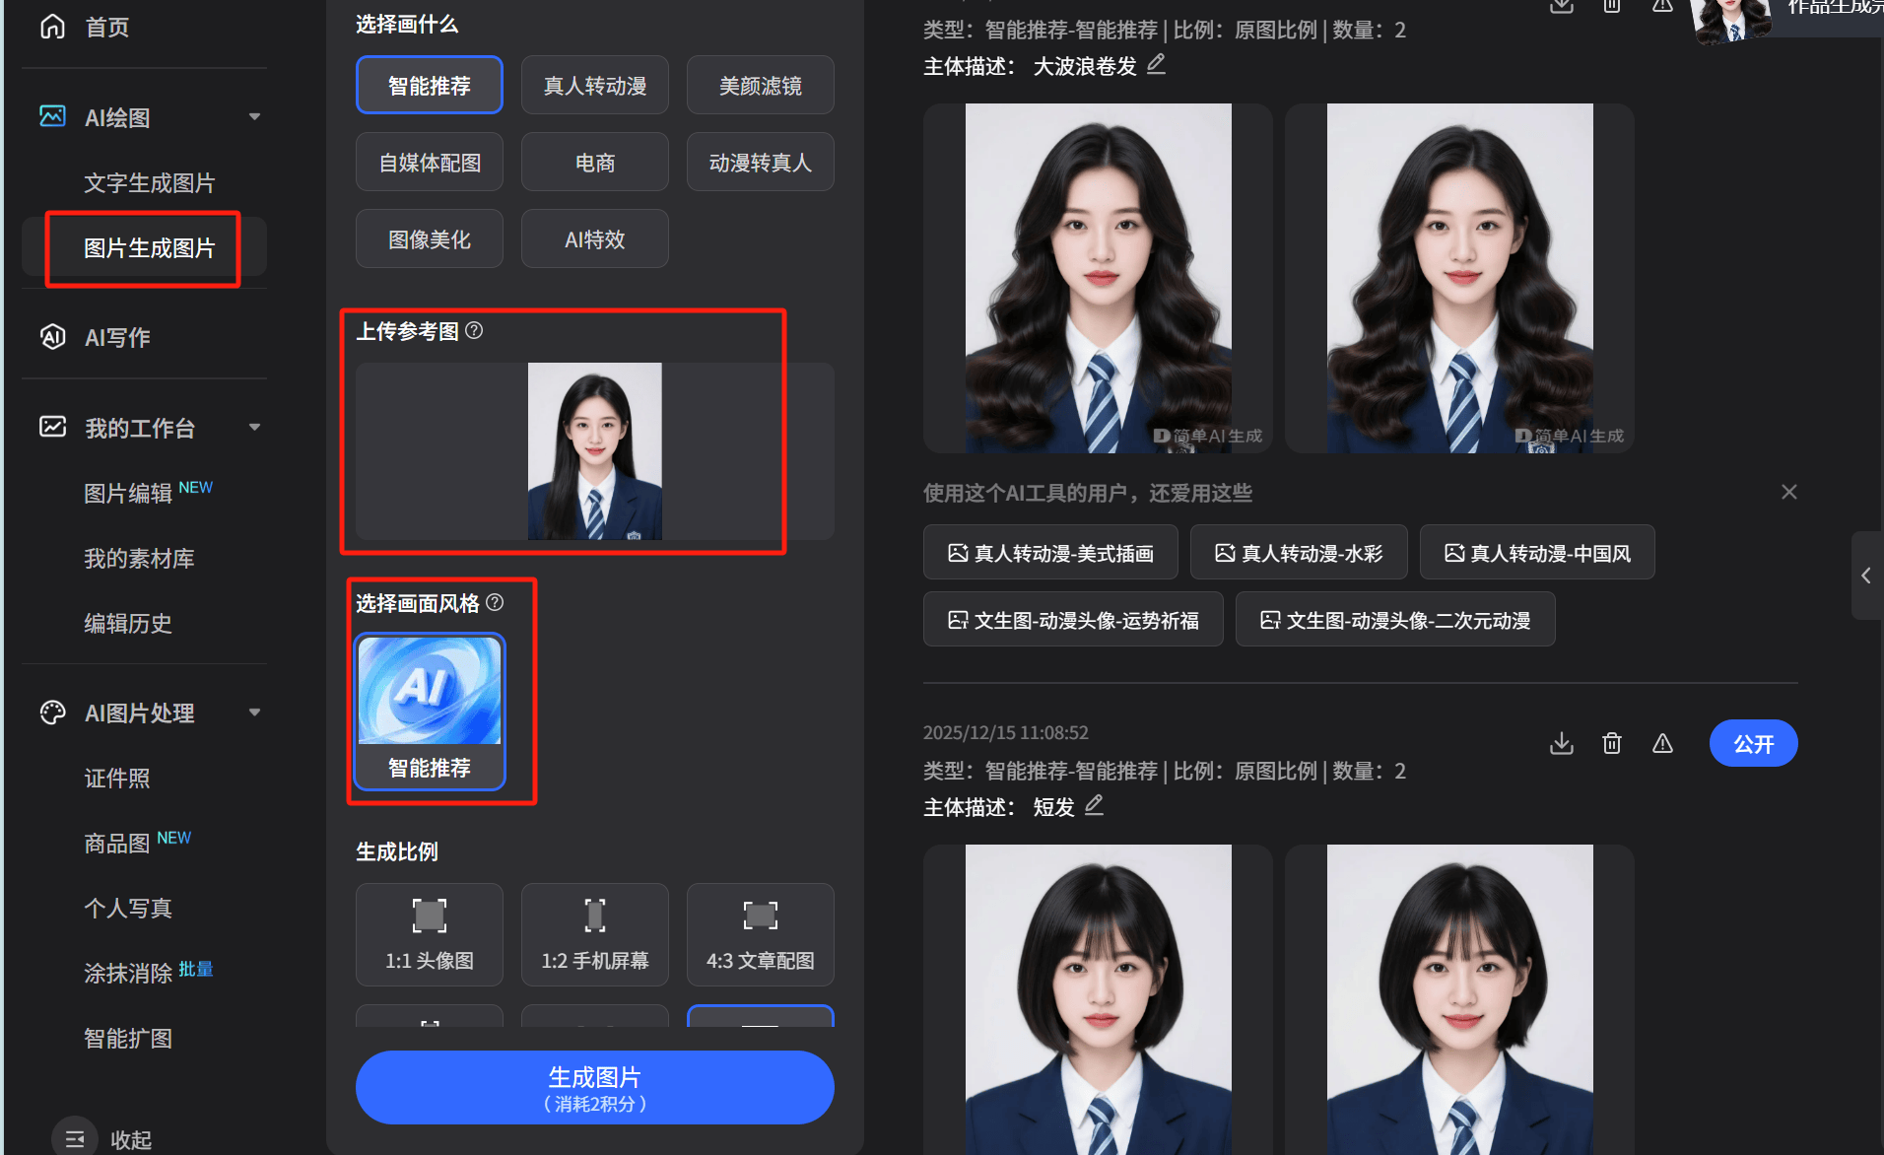
Task: Click edit pencil next to 短发 description
Action: pos(1094,806)
